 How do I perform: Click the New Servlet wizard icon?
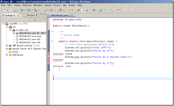click(x=51, y=10)
